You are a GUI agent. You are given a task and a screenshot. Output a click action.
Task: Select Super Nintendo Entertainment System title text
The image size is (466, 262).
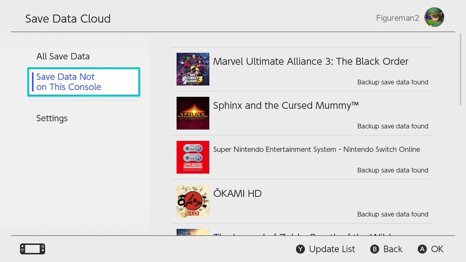click(x=316, y=149)
